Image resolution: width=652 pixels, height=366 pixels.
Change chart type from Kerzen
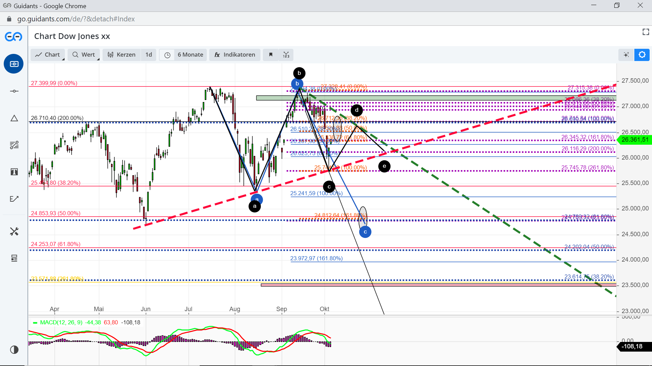click(122, 55)
